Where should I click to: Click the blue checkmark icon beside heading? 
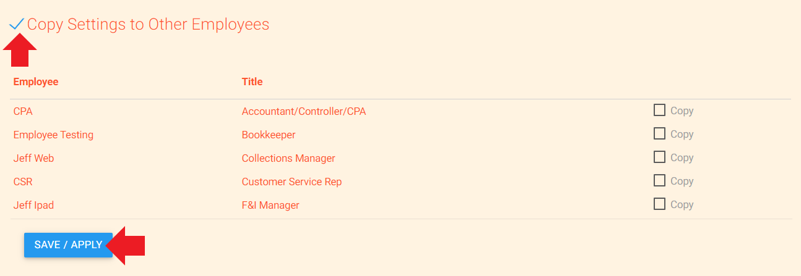click(x=17, y=24)
